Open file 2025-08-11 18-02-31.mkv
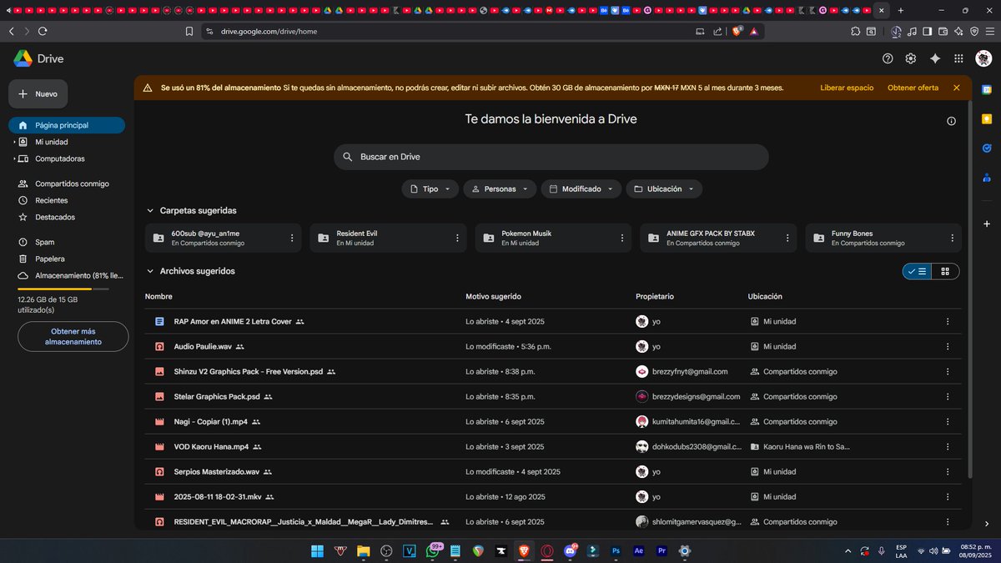The height and width of the screenshot is (563, 1001). tap(218, 496)
